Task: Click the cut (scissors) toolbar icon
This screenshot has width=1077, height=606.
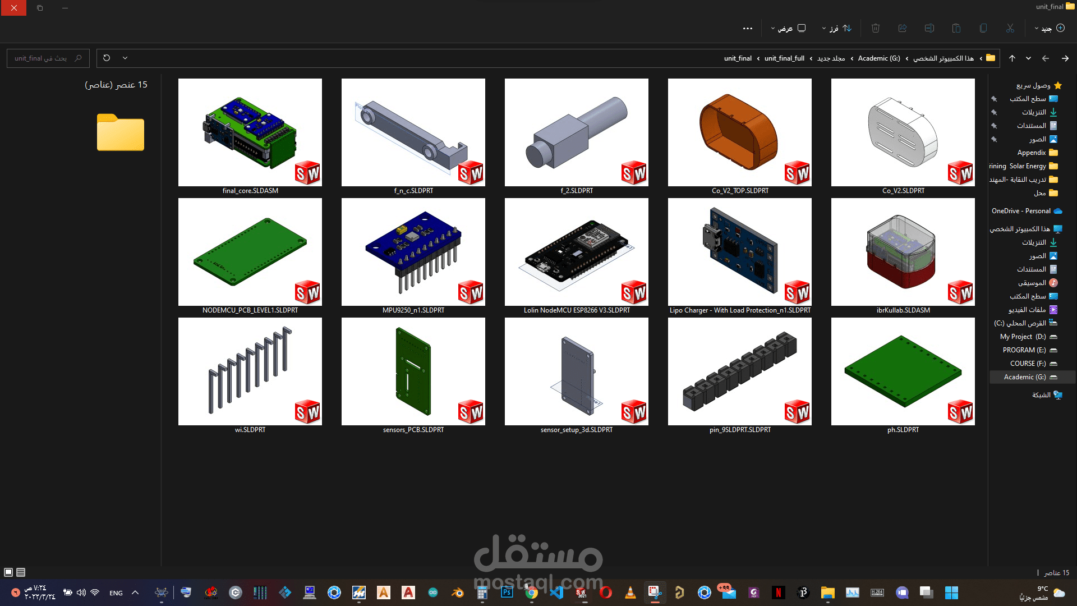Action: [x=1010, y=28]
